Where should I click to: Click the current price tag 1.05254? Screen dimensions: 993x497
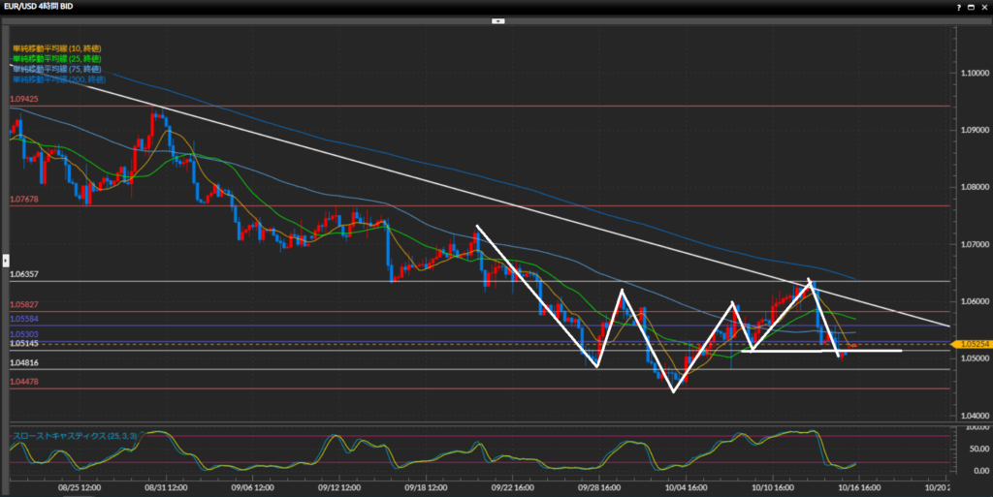tap(973, 344)
